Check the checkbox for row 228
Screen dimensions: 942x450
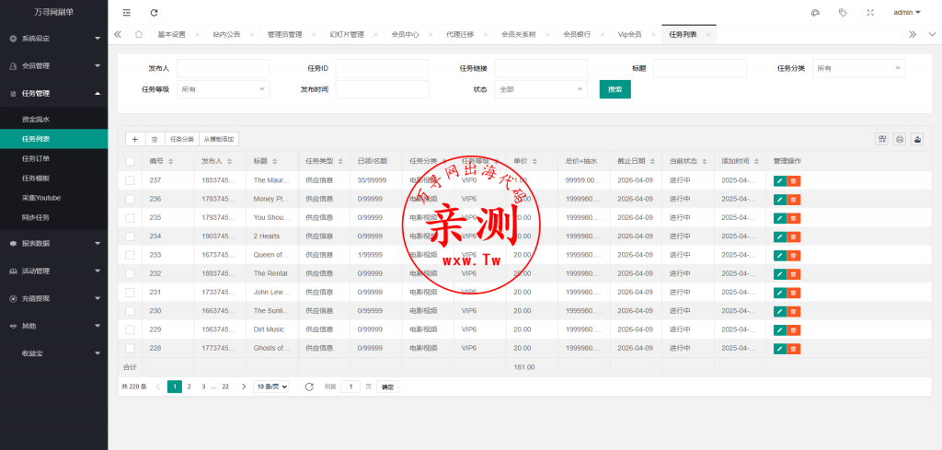point(130,349)
